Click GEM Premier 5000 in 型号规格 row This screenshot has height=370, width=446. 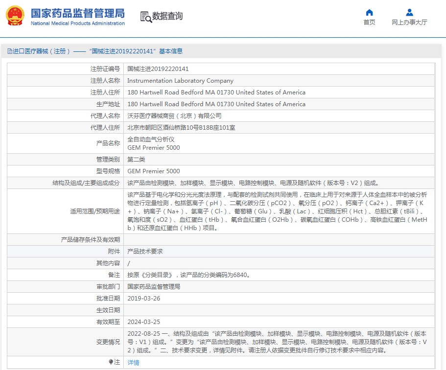click(153, 171)
